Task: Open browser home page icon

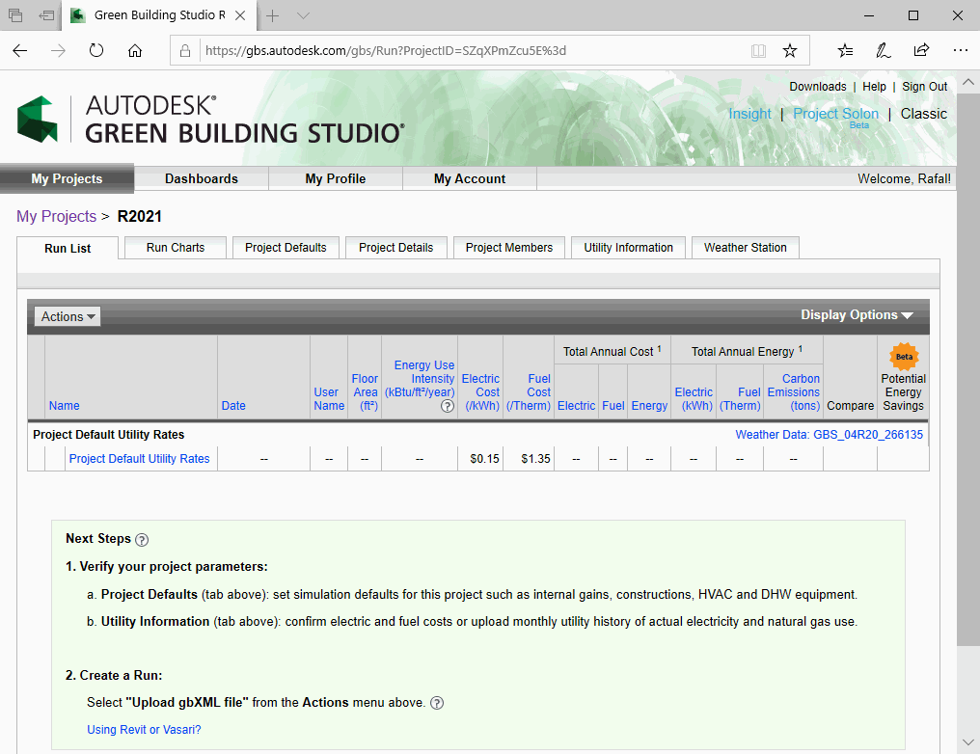Action: (135, 50)
